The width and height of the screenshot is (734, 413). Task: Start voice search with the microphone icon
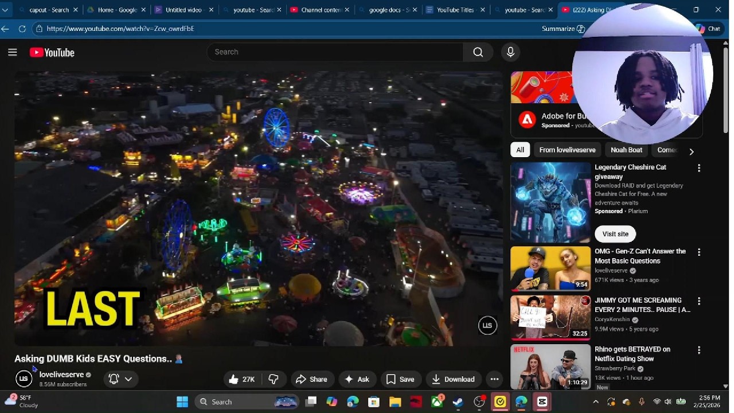pyautogui.click(x=510, y=52)
